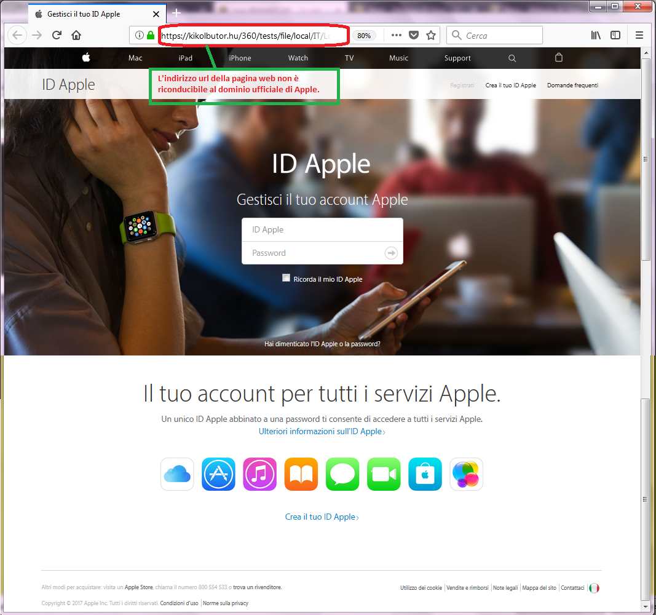Go to the Firefox home page icon

(76, 35)
